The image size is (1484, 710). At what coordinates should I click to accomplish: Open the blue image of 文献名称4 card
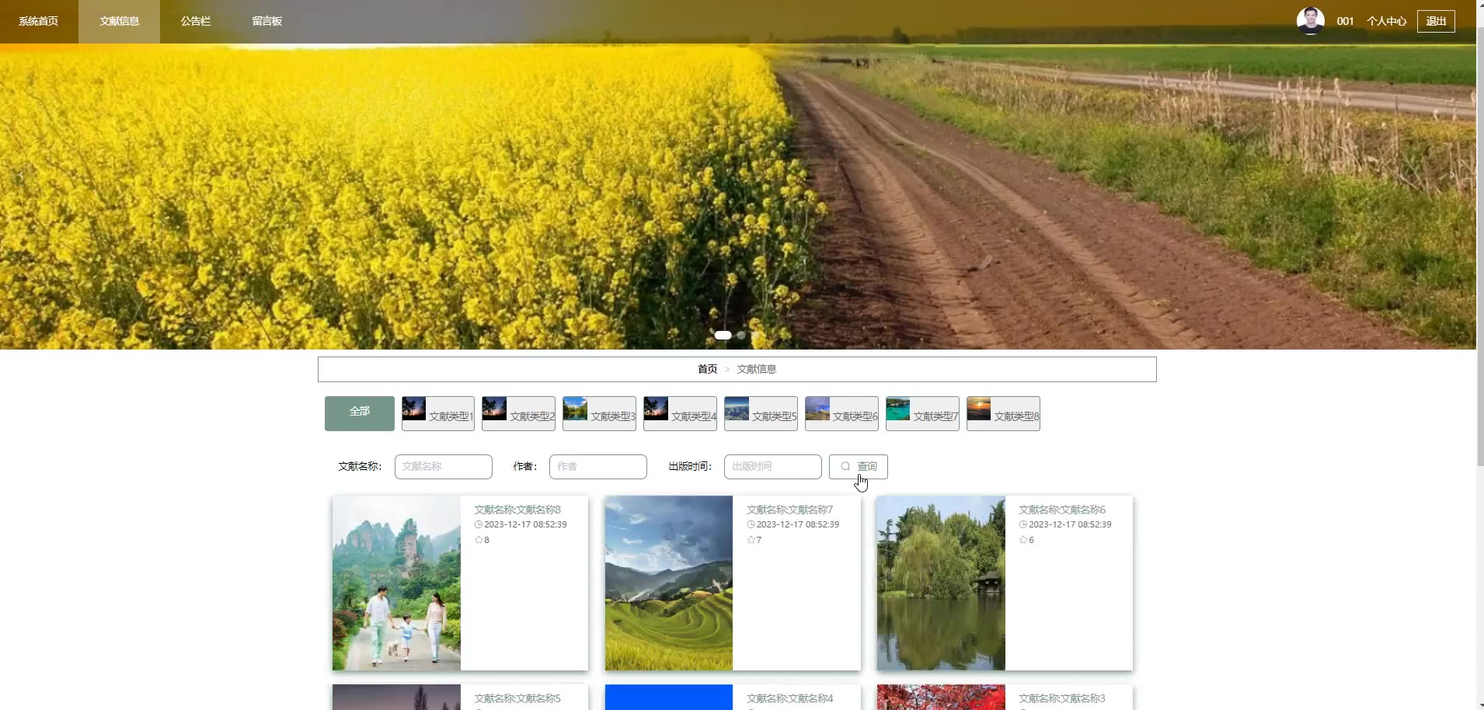tap(669, 698)
